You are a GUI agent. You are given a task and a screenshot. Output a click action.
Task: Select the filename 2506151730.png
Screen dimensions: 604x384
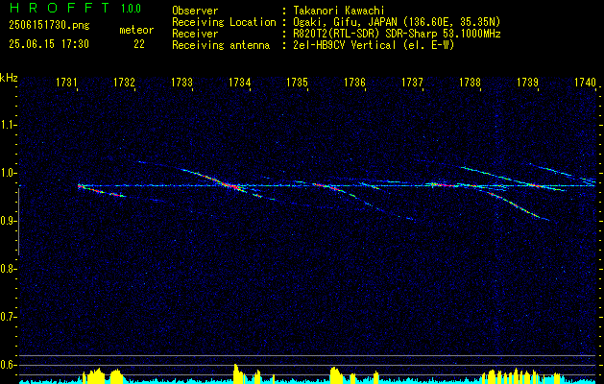pos(49,26)
